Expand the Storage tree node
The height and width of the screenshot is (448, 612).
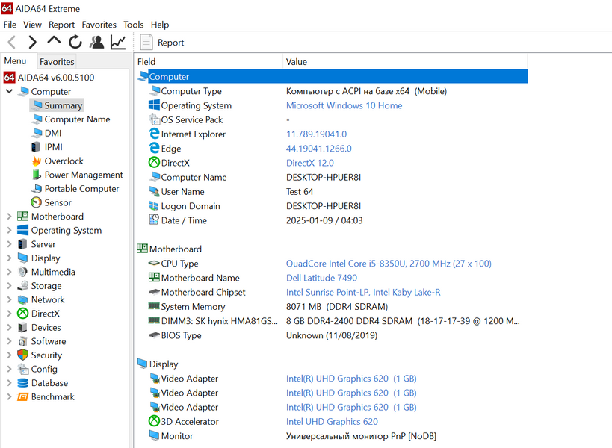(x=10, y=286)
